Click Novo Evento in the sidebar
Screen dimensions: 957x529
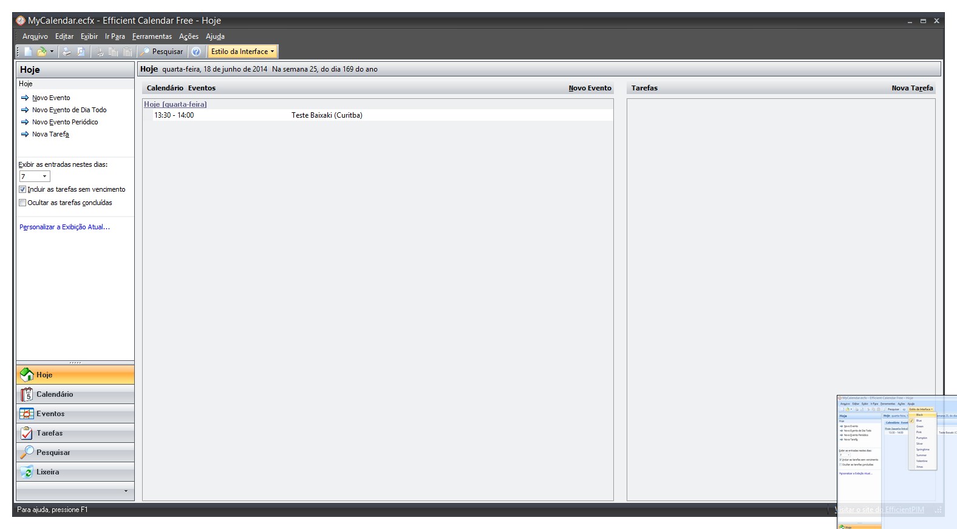tap(51, 98)
